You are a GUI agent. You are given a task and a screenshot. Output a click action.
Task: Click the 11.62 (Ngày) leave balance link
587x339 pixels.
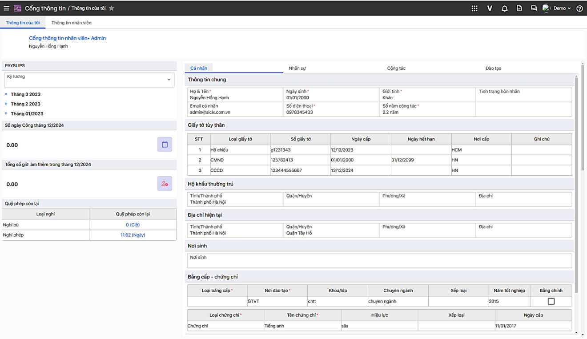point(133,235)
